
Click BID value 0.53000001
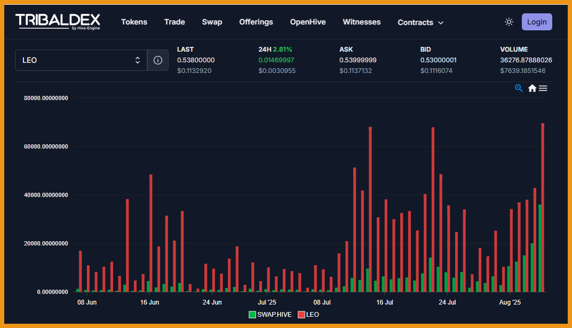click(438, 60)
